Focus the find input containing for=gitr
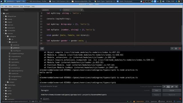The height and width of the screenshot is (103, 183). pyautogui.click(x=95, y=90)
